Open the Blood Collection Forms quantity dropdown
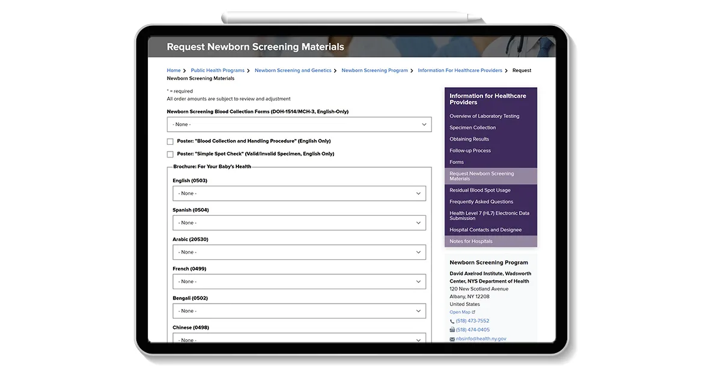 [x=299, y=124]
